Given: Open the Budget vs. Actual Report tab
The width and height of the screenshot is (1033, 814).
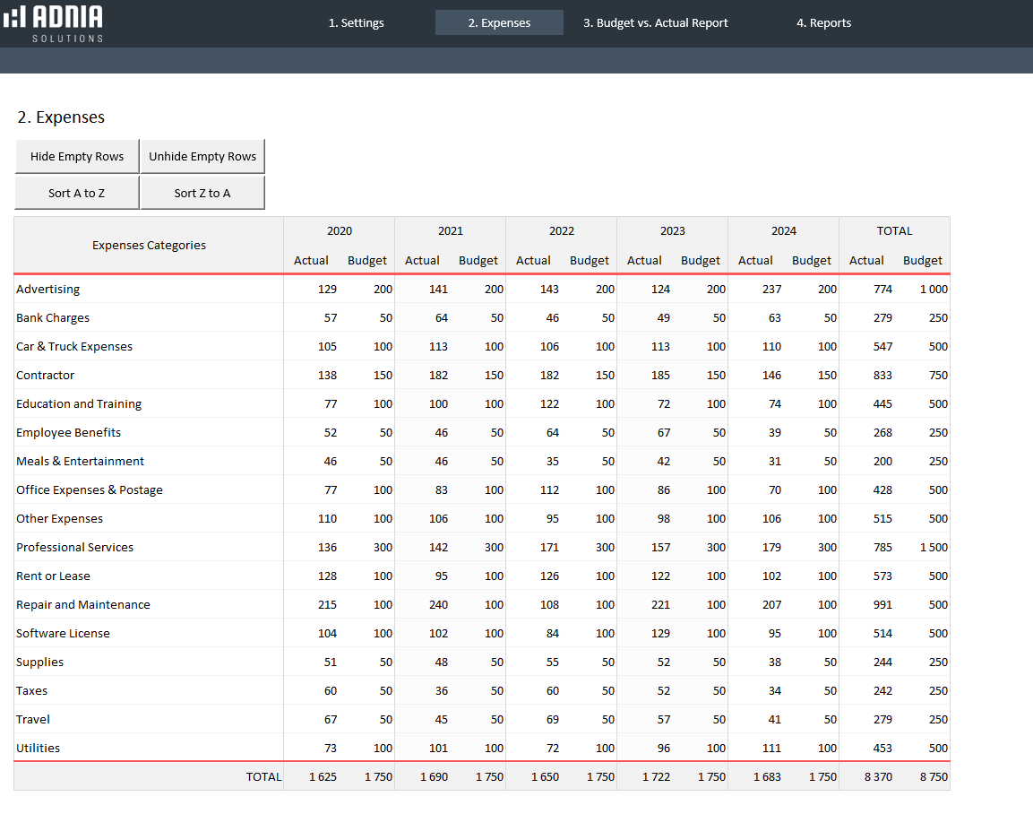Looking at the screenshot, I should 655,23.
